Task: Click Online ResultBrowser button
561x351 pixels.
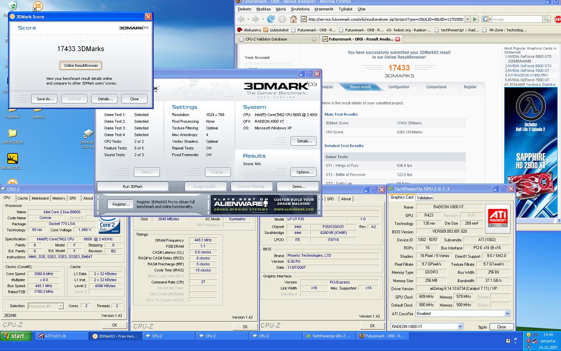Action: tap(81, 65)
